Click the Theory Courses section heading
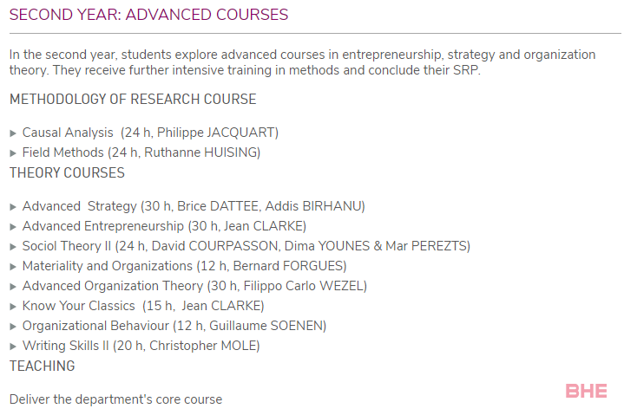Viewport: 624px width, 415px height. (x=67, y=172)
